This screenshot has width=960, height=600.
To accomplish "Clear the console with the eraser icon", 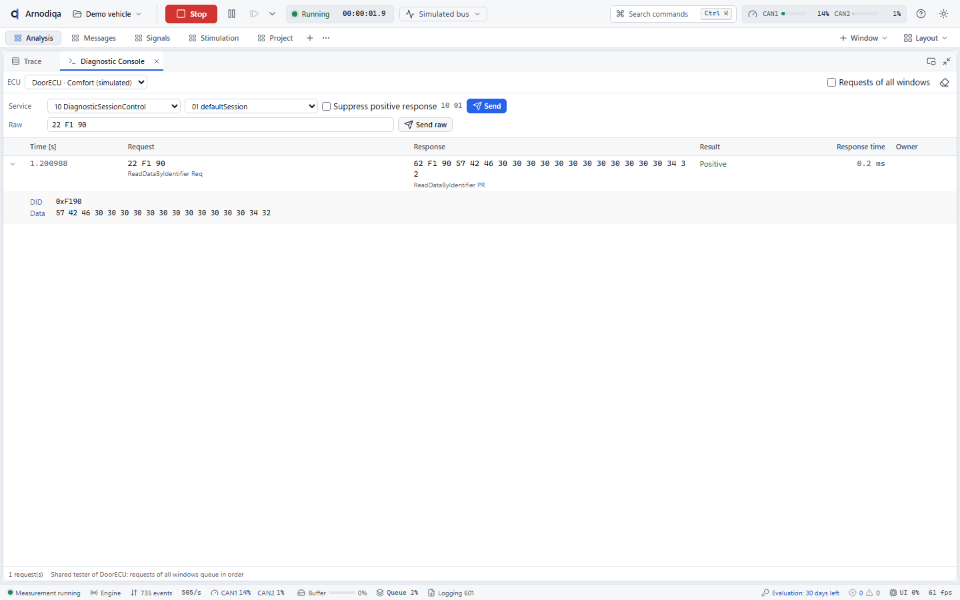I will click(944, 83).
